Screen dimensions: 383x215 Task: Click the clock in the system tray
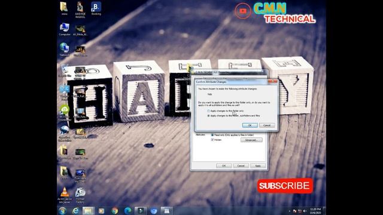315,211
